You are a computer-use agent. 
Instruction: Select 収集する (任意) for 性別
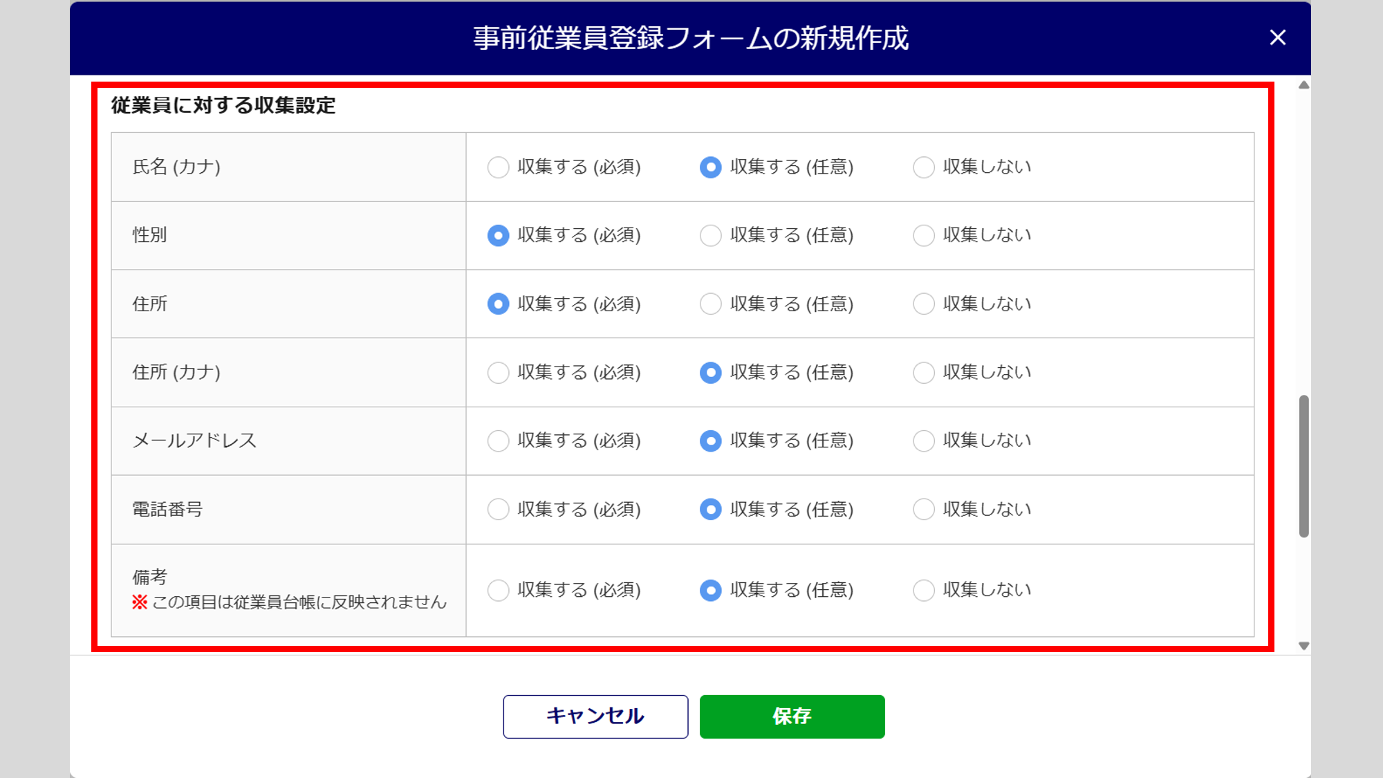tap(711, 236)
